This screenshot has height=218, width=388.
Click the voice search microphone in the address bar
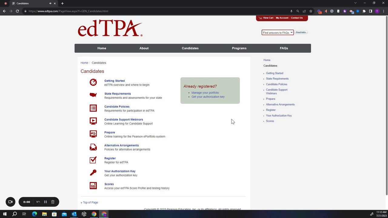pyautogui.click(x=291, y=11)
